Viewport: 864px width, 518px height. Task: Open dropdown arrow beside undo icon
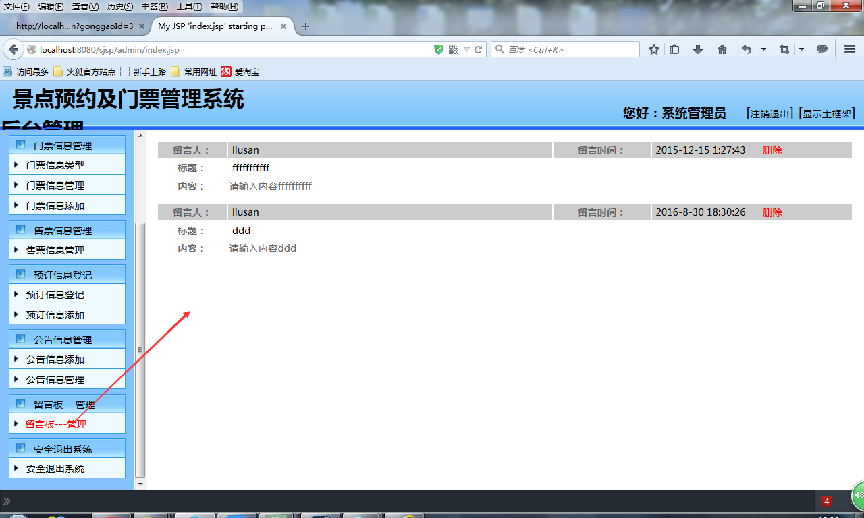pos(763,49)
